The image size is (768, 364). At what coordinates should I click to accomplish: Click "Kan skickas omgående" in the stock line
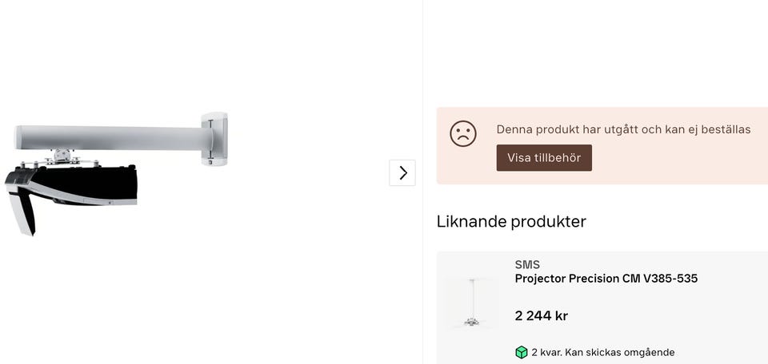(618, 352)
